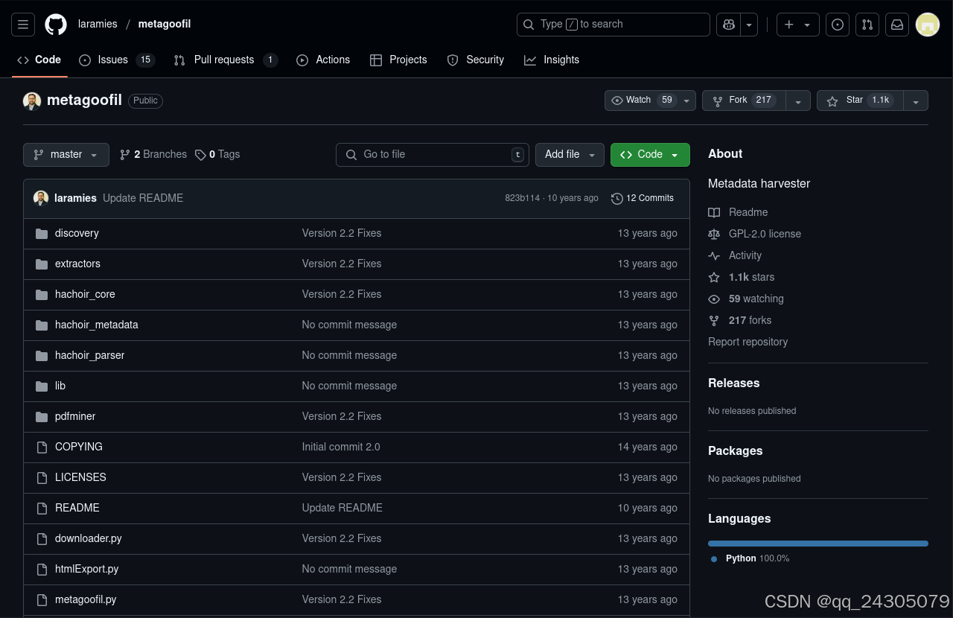Focus the top search box
The image size is (953, 618).
[613, 25]
